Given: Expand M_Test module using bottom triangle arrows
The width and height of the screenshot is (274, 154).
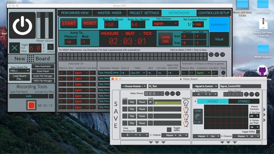Looking at the screenshot, I should 157,142.
